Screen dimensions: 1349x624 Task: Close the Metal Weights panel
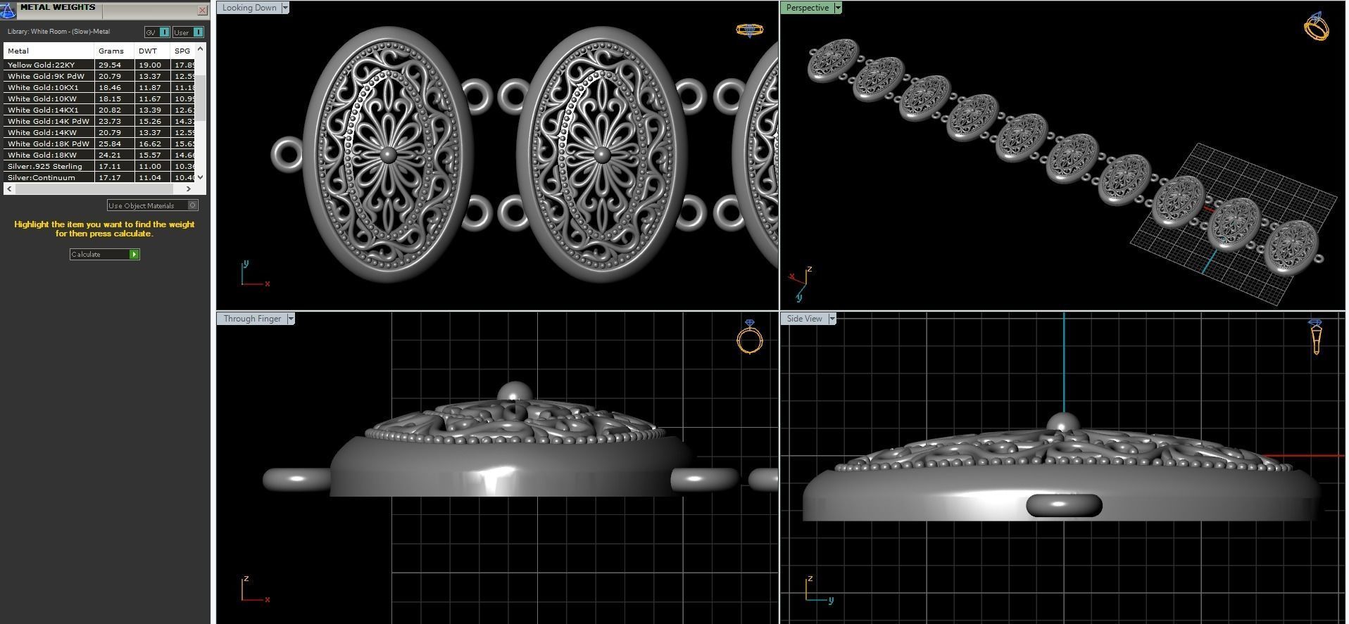(203, 11)
